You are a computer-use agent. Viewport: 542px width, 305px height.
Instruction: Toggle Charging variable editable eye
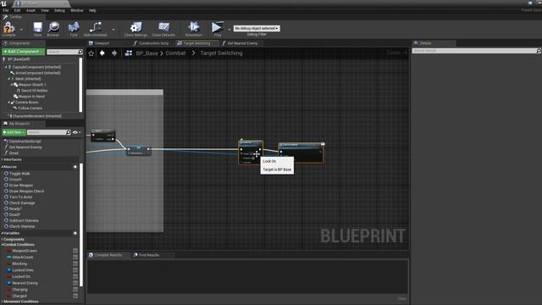pos(75,290)
